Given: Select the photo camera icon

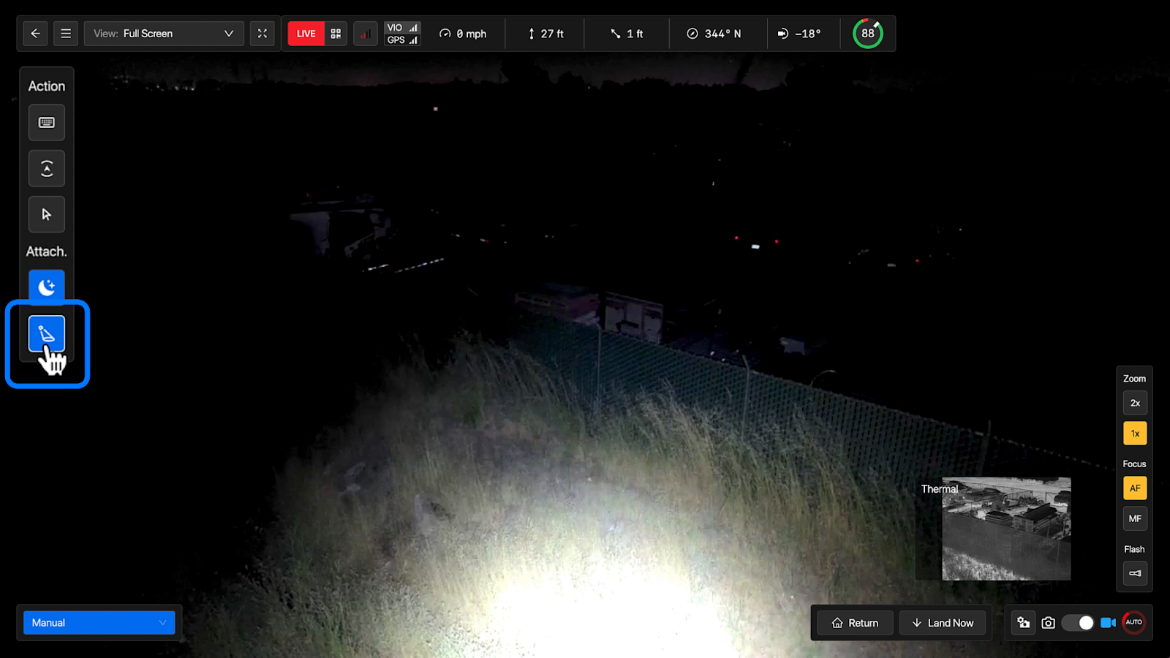Looking at the screenshot, I should [1049, 623].
